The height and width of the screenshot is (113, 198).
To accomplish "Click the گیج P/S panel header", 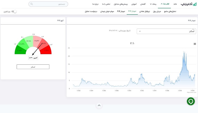I will pos(60,20).
